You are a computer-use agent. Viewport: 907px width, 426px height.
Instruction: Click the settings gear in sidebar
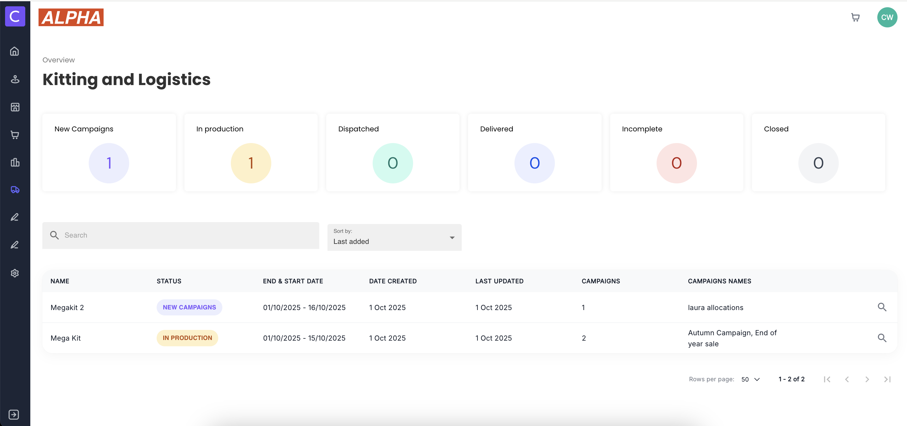pyautogui.click(x=15, y=273)
